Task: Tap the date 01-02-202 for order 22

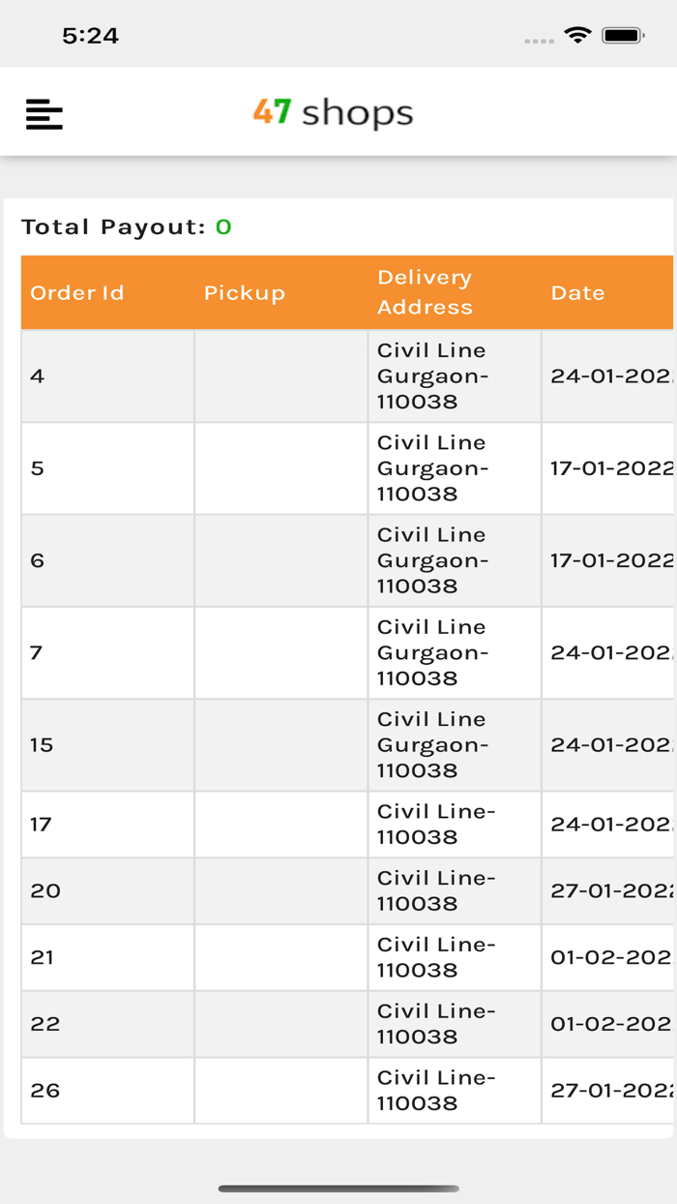Action: pyautogui.click(x=607, y=1023)
